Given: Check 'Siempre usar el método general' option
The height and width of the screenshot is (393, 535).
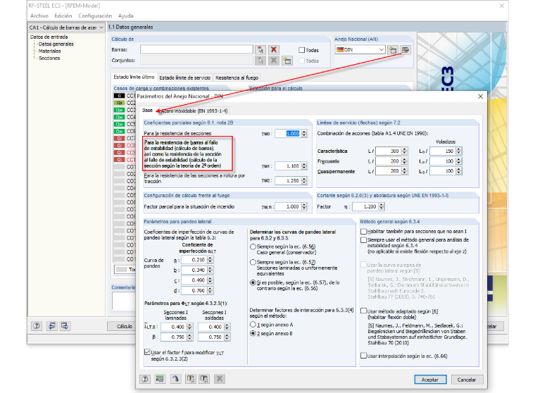Looking at the screenshot, I should pos(364,240).
